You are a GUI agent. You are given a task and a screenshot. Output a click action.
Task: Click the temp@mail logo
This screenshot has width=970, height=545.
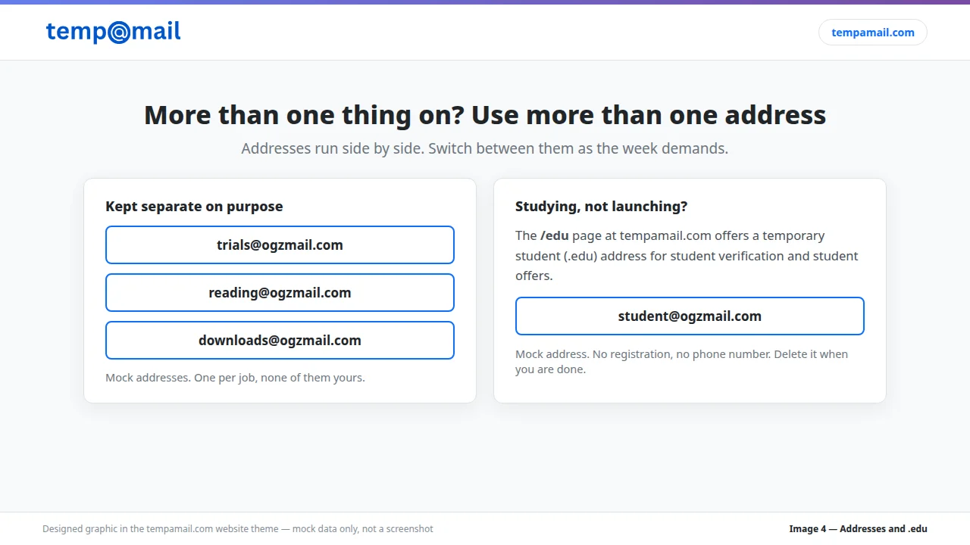pyautogui.click(x=114, y=32)
